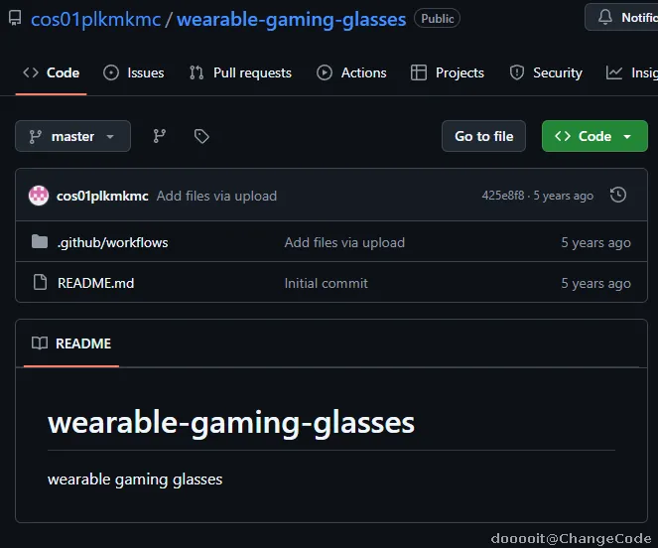Image resolution: width=658 pixels, height=548 pixels.
Task: Open the Pull requests tab
Action: (x=240, y=73)
